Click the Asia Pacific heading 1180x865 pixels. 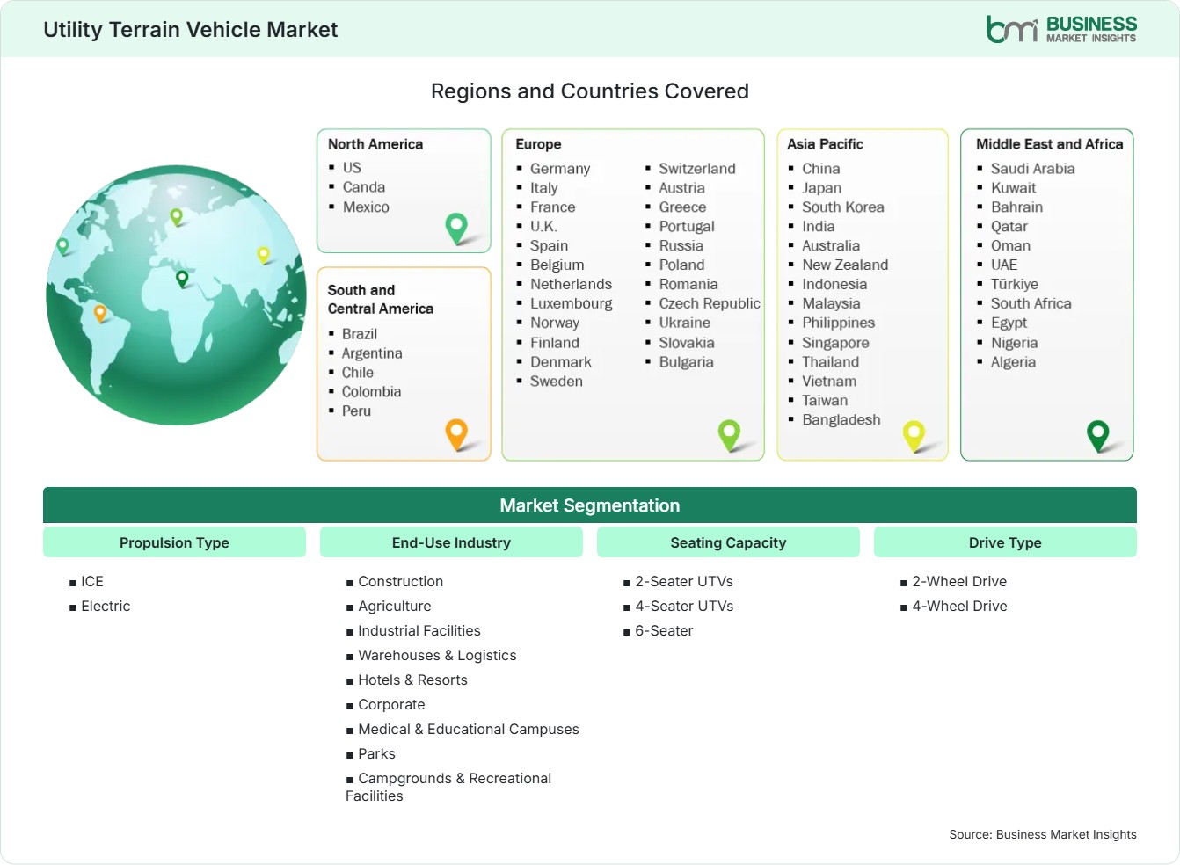coord(825,144)
